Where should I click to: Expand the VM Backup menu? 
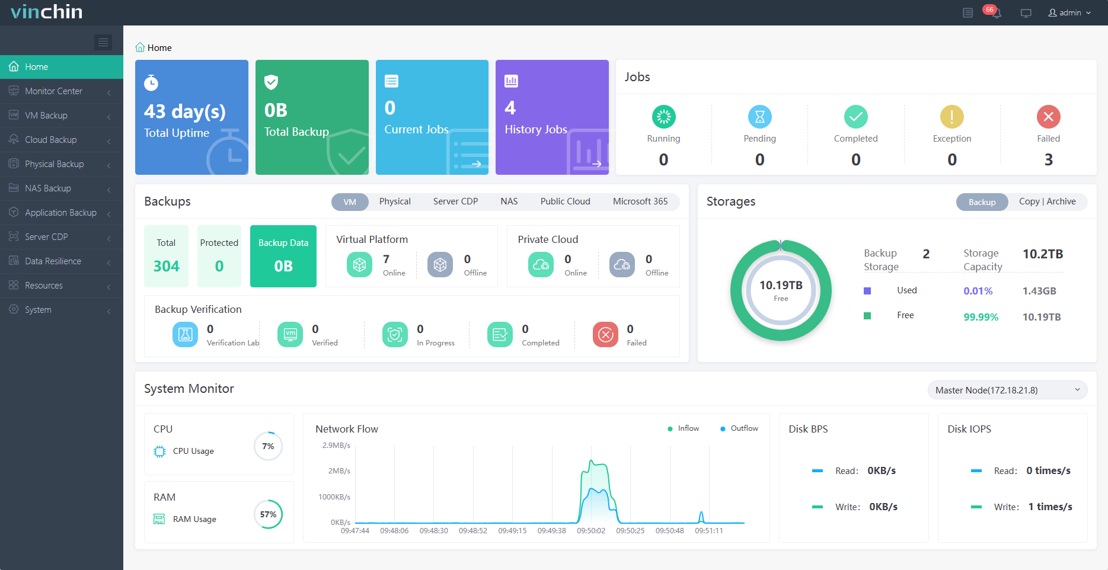click(62, 116)
